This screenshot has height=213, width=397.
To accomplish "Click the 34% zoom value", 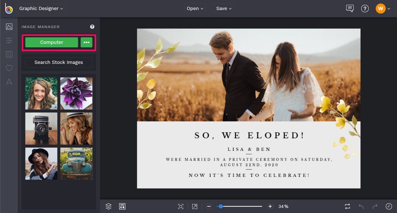I will click(x=283, y=206).
